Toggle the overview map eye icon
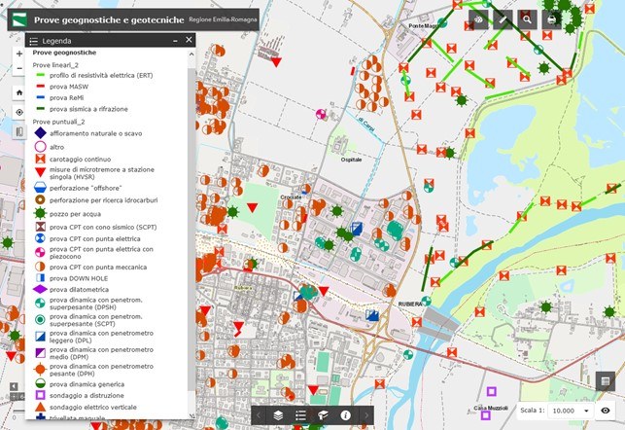Screen dimensions: 625x430 [x=606, y=412]
